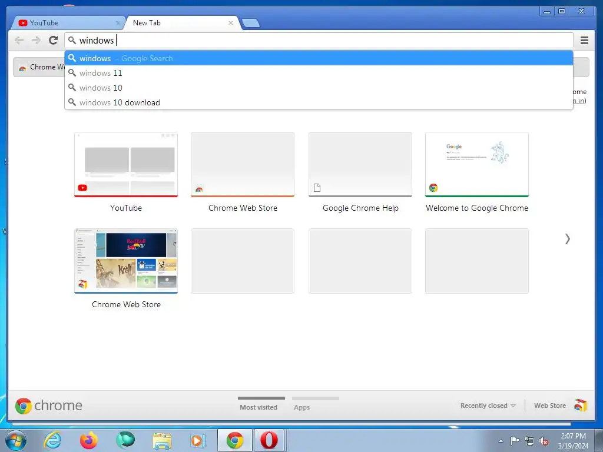
Task: Launch Internet Explorer from the taskbar
Action: click(x=52, y=440)
